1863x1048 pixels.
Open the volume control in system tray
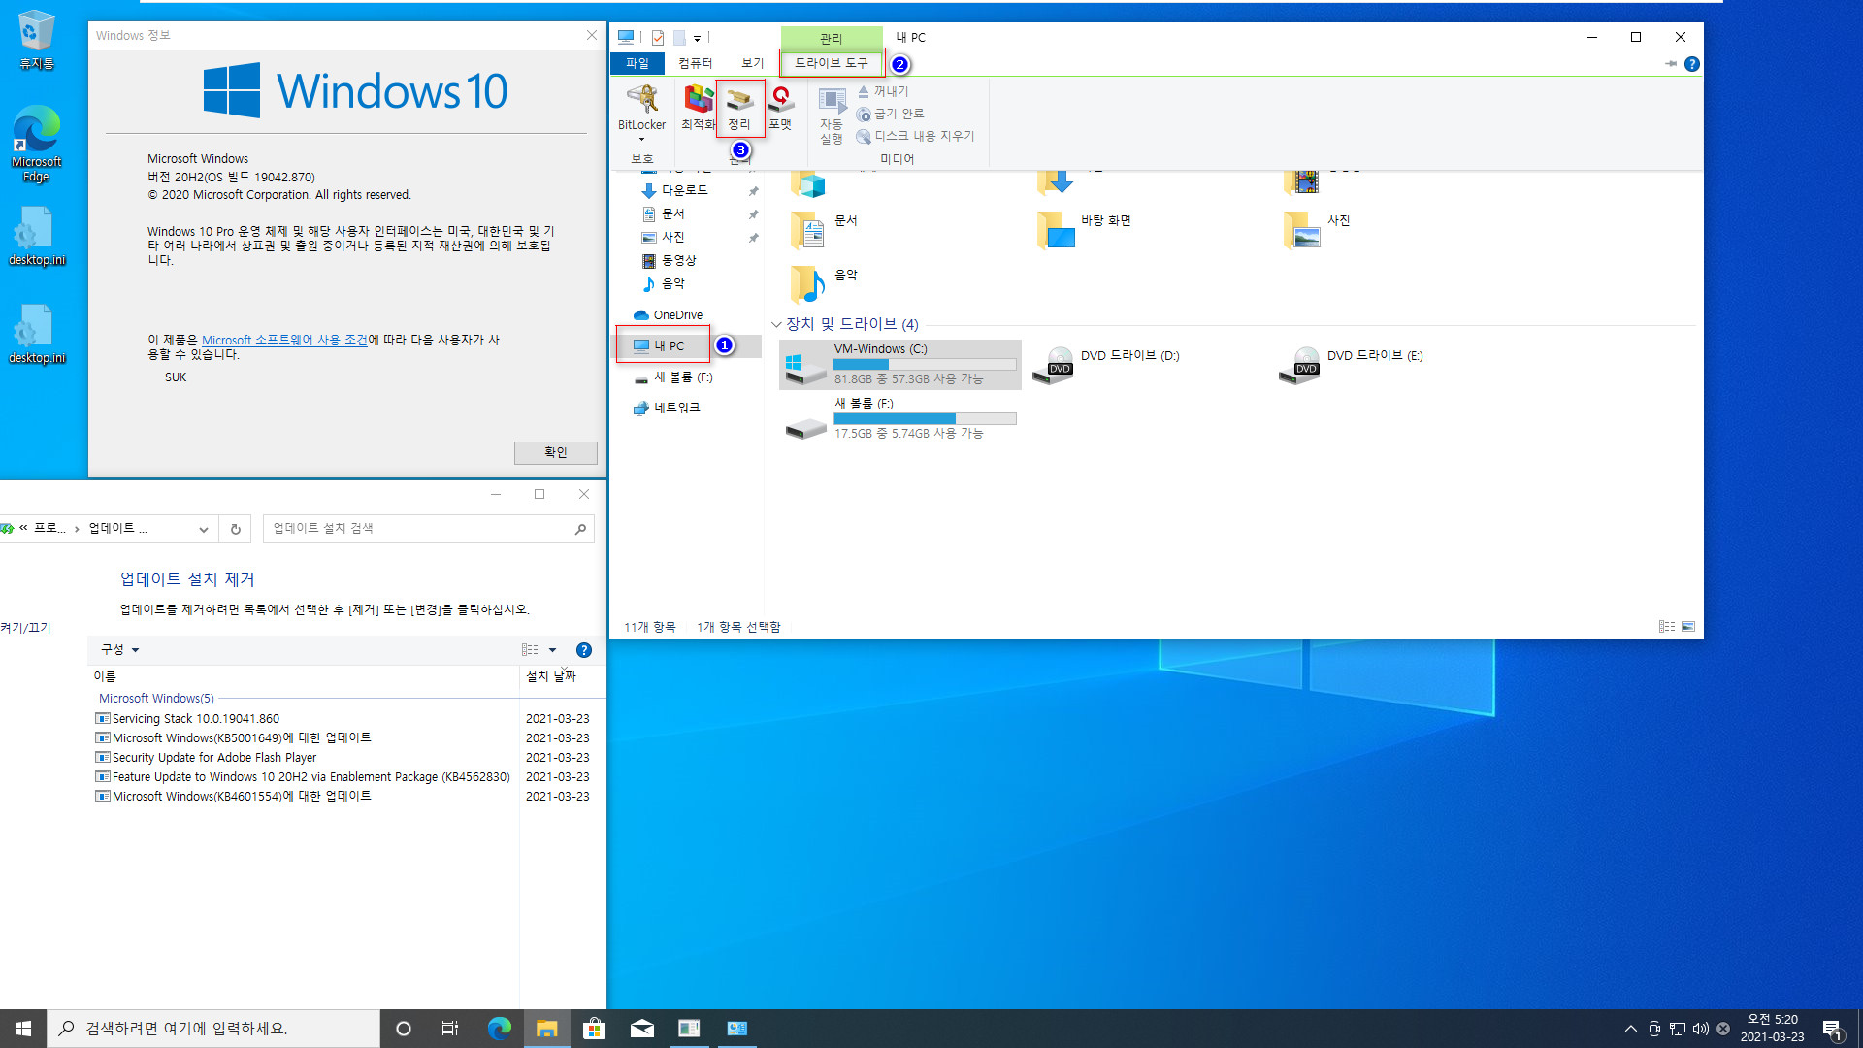coord(1700,1029)
